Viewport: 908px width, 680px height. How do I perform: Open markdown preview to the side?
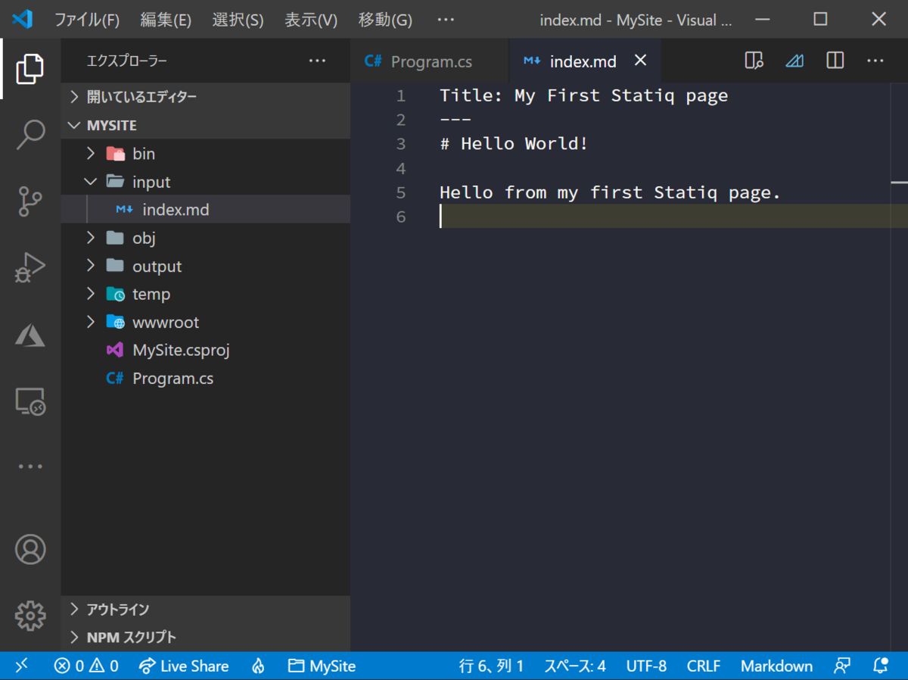(x=754, y=61)
